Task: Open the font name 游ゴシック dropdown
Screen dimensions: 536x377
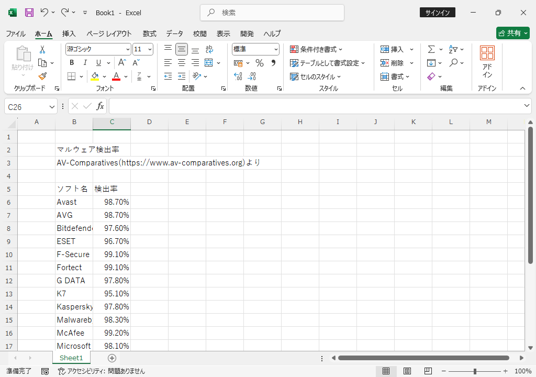Action: click(128, 49)
